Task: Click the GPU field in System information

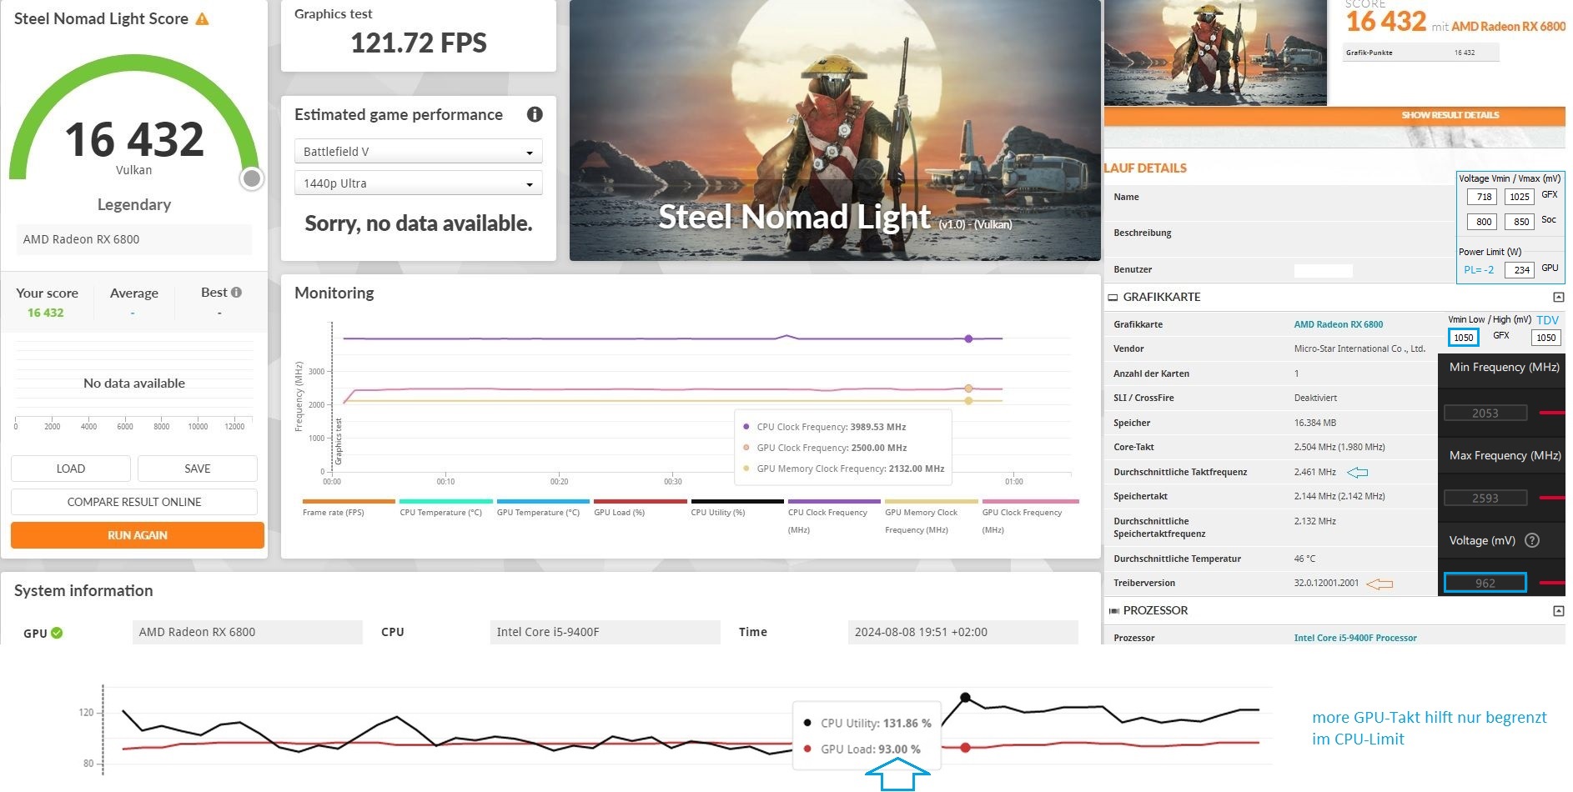Action: pyautogui.click(x=247, y=632)
